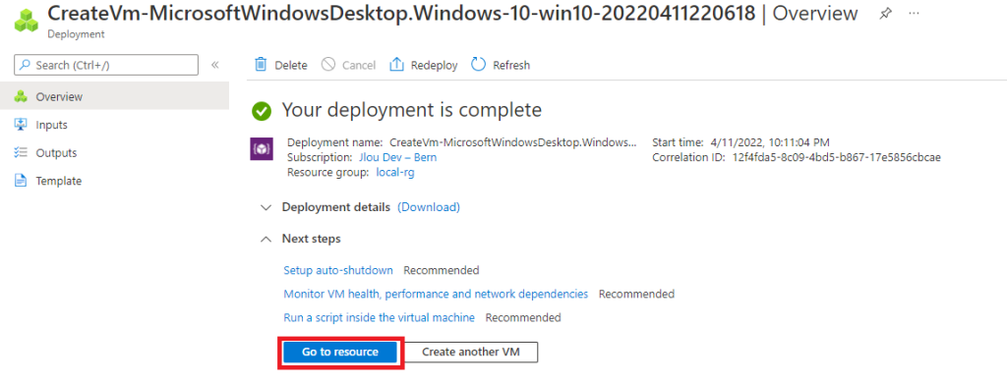Open the Cancel toolbar item
The width and height of the screenshot is (1007, 382).
[x=349, y=65]
